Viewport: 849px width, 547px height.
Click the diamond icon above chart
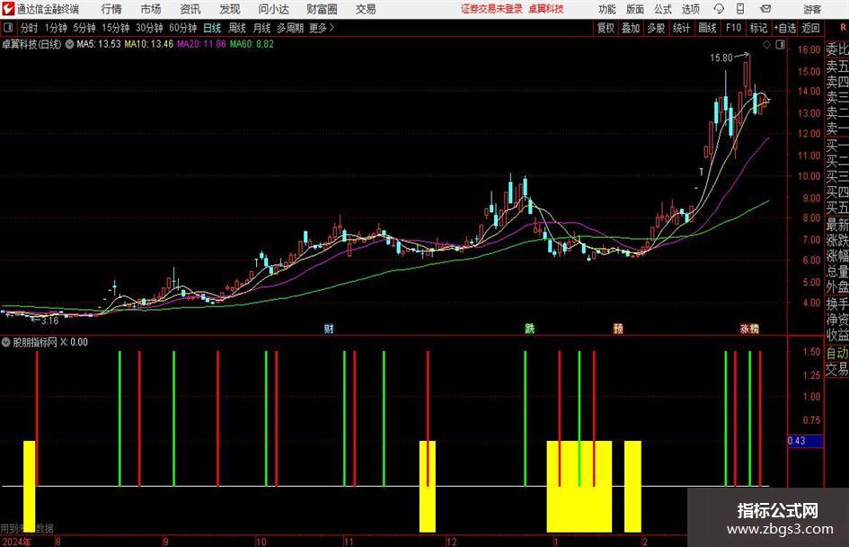[766, 45]
